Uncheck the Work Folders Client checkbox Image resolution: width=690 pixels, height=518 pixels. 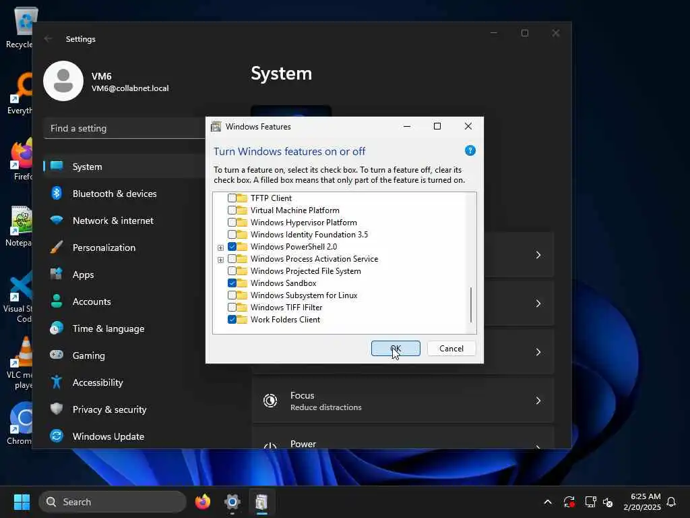[x=232, y=319]
